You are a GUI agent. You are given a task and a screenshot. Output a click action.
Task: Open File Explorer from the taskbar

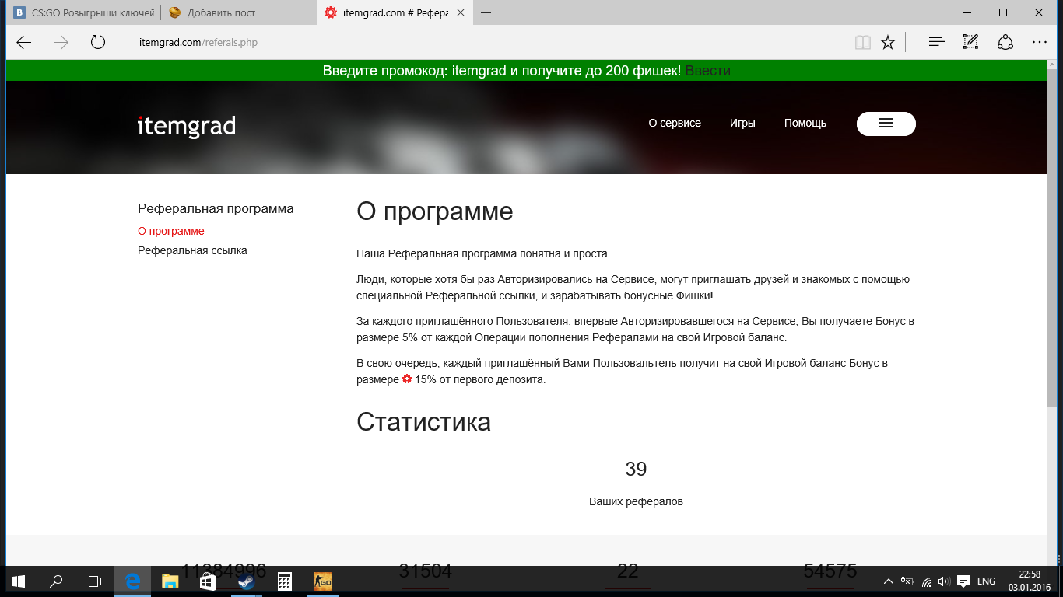click(x=170, y=581)
